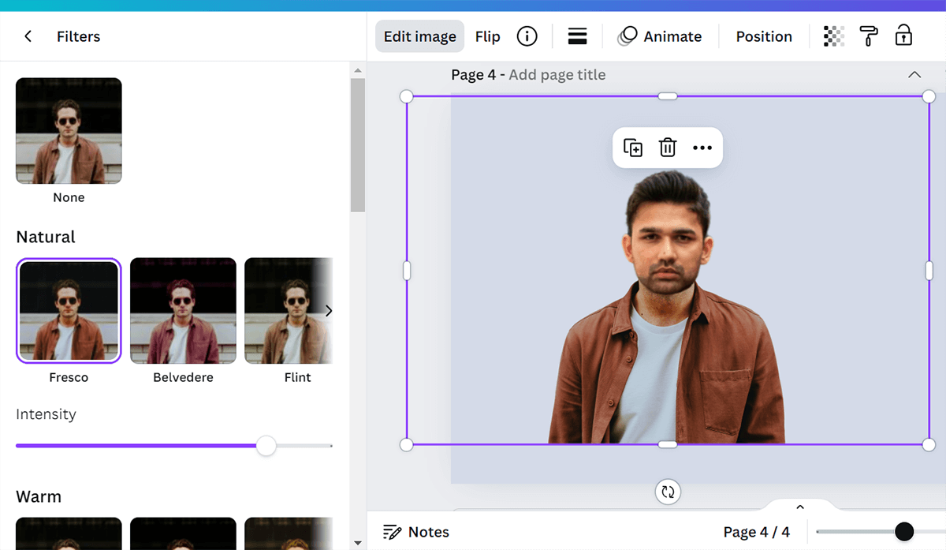Select the copy style paint roller
This screenshot has width=946, height=550.
pyautogui.click(x=868, y=36)
